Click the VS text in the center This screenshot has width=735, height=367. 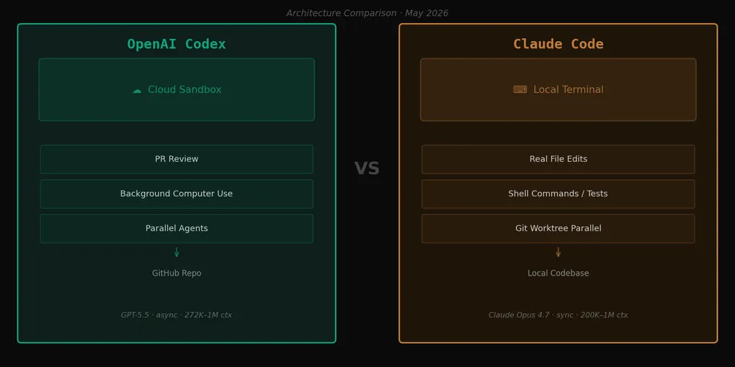click(x=367, y=168)
